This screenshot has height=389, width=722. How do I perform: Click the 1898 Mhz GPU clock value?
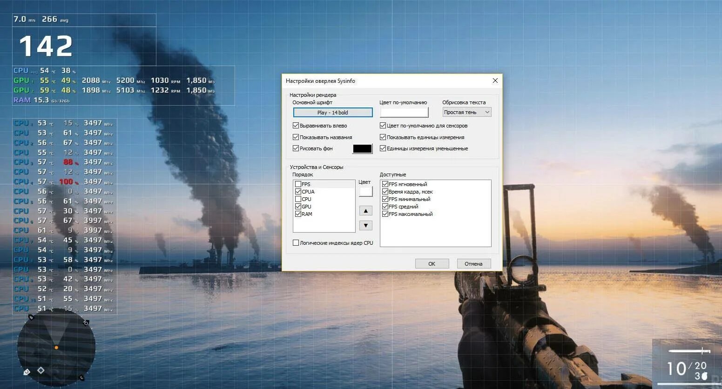96,90
